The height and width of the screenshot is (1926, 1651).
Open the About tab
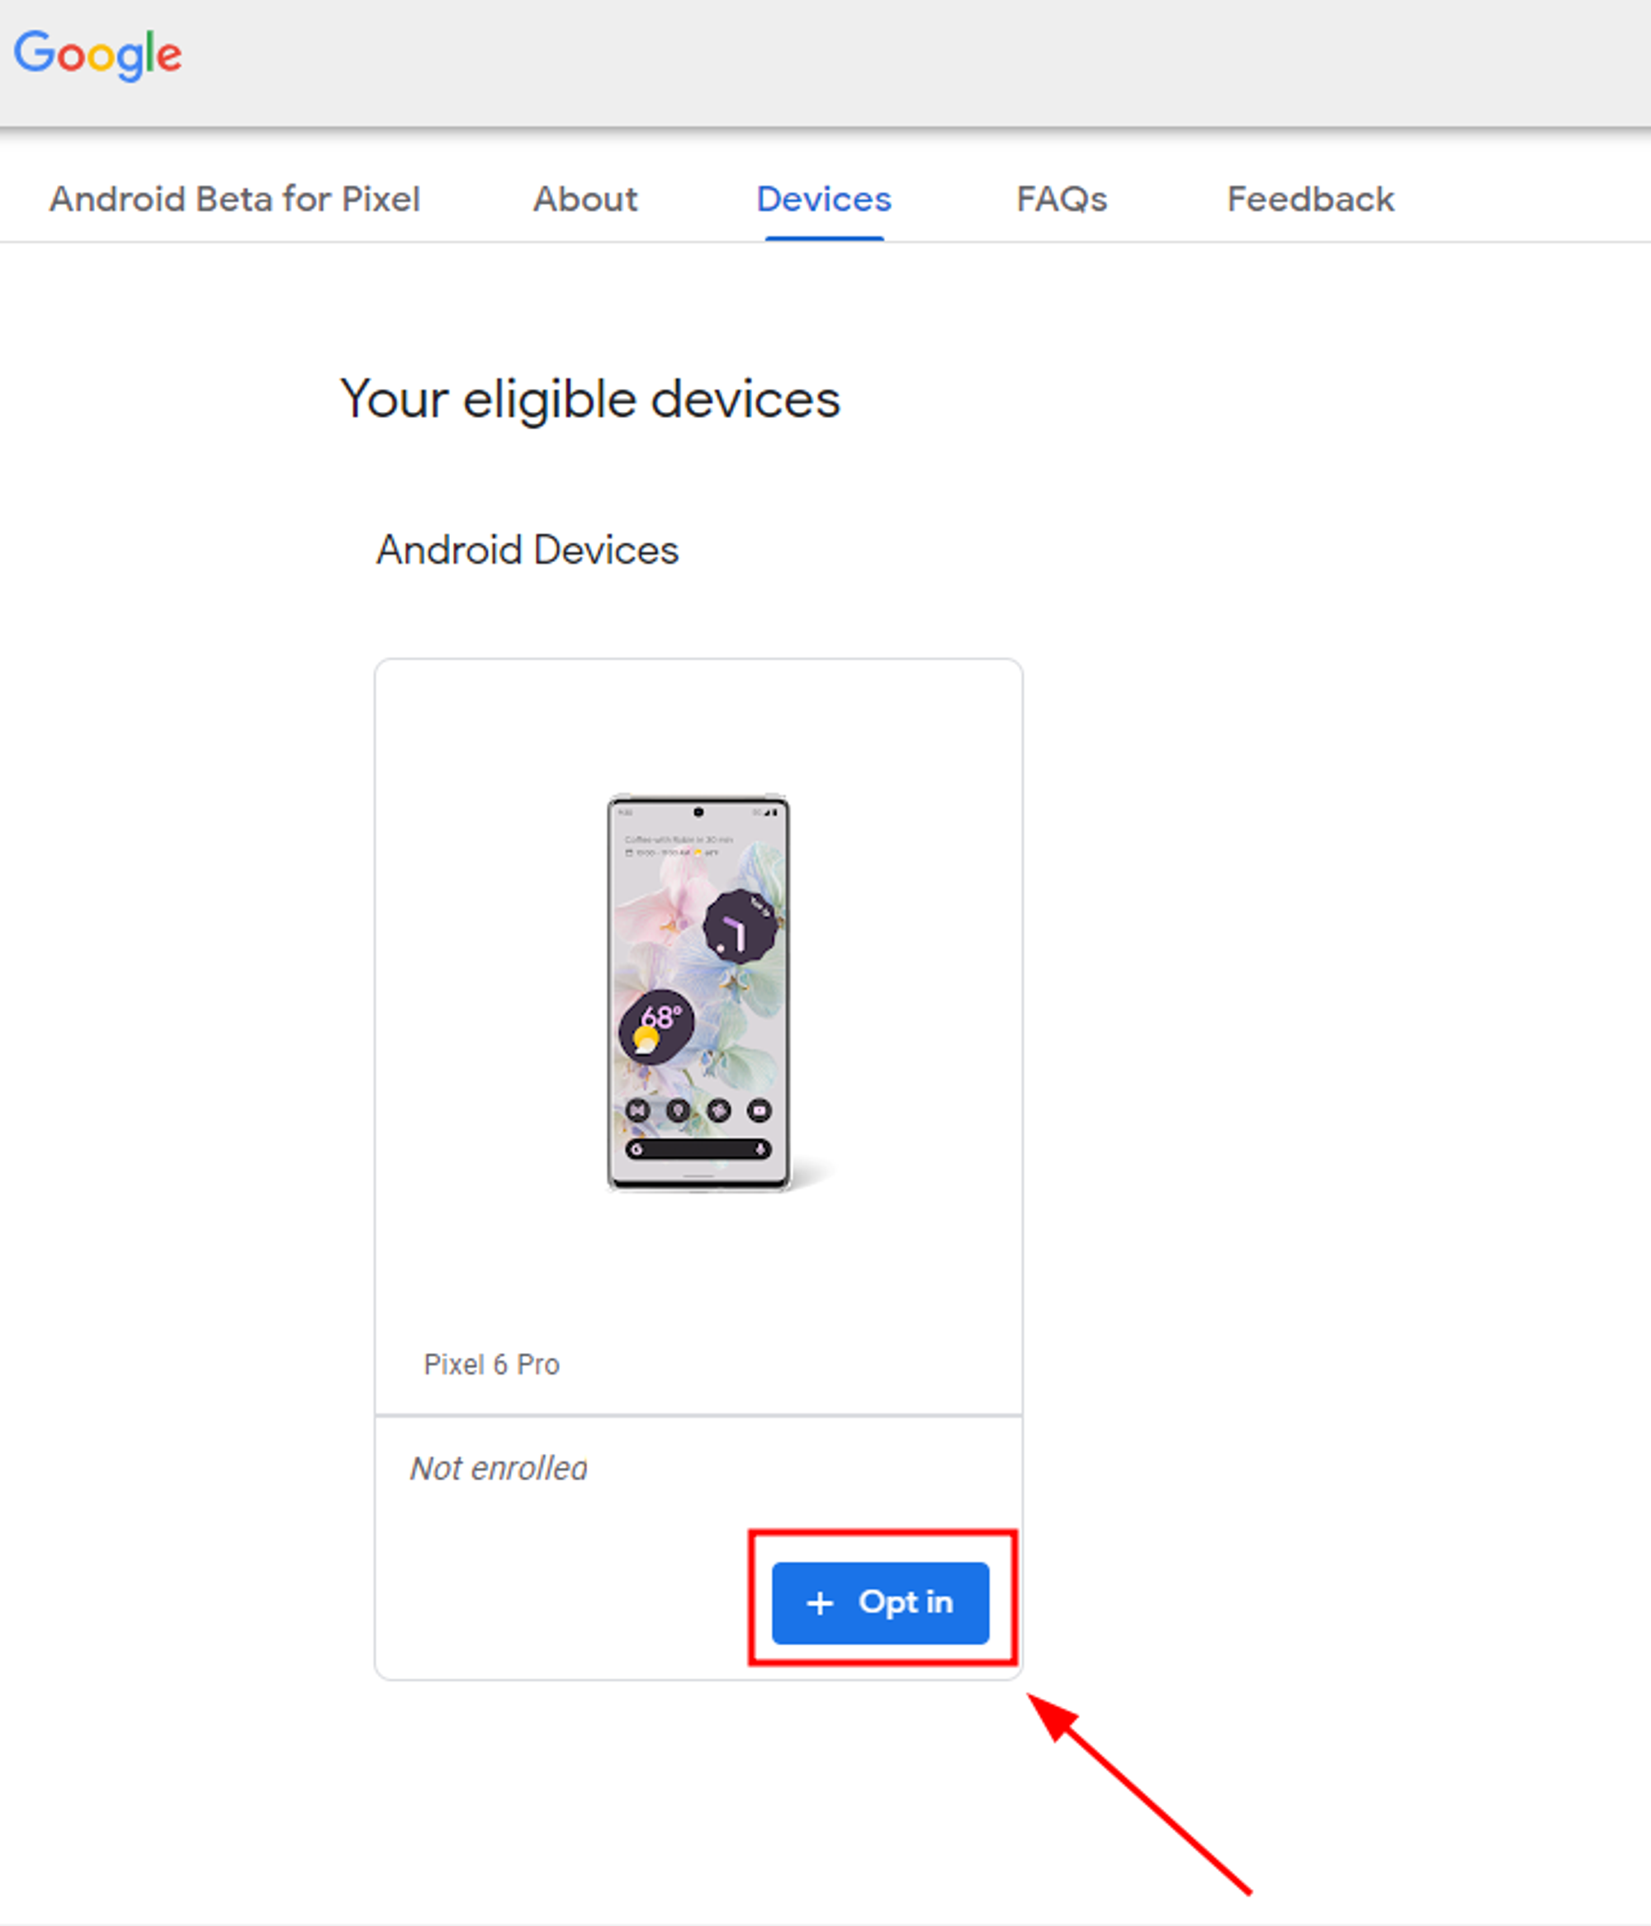click(584, 199)
